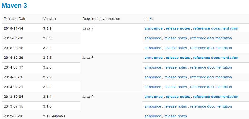Open release notes for version 3.2.2
The width and height of the screenshot is (249, 119).
point(176,77)
